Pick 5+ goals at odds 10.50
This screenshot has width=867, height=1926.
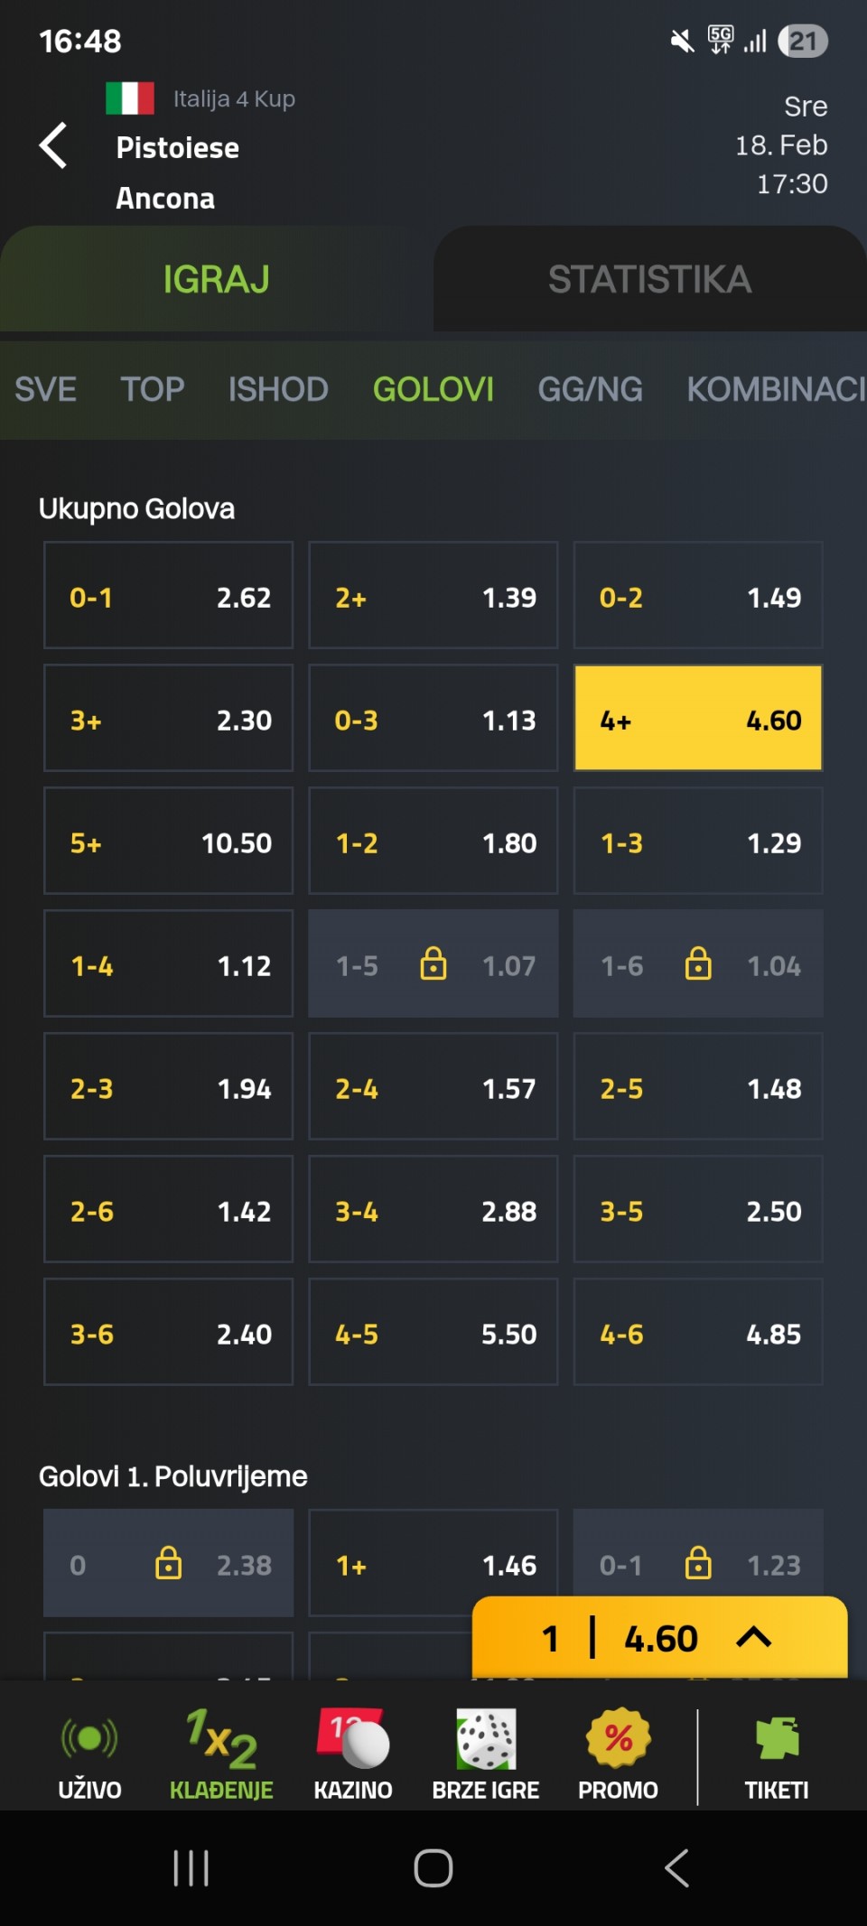pos(169,842)
